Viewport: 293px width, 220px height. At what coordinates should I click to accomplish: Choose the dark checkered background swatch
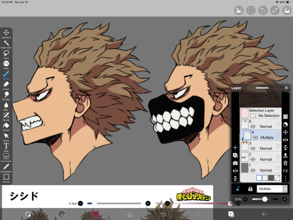[x=271, y=178]
